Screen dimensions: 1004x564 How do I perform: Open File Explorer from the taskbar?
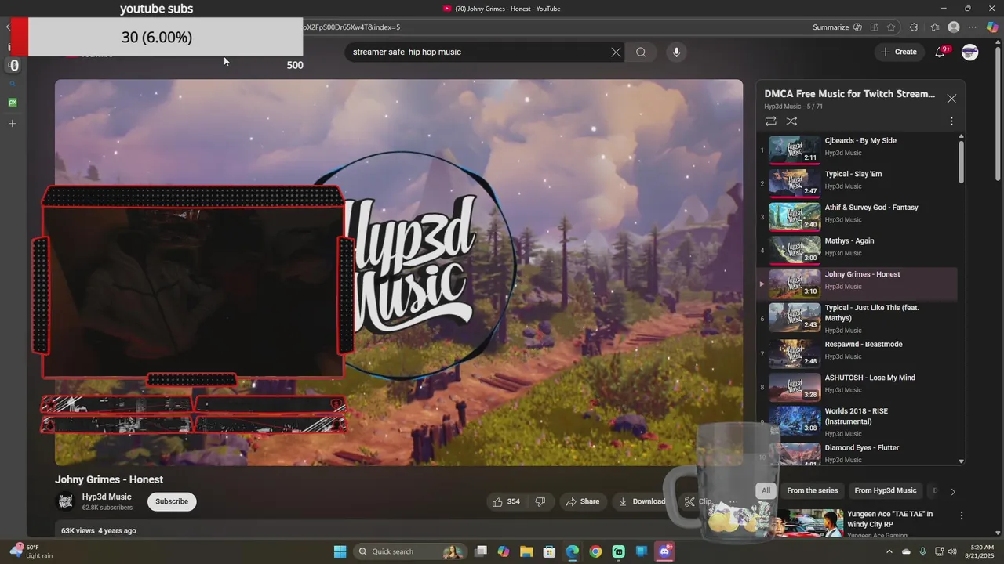(526, 551)
